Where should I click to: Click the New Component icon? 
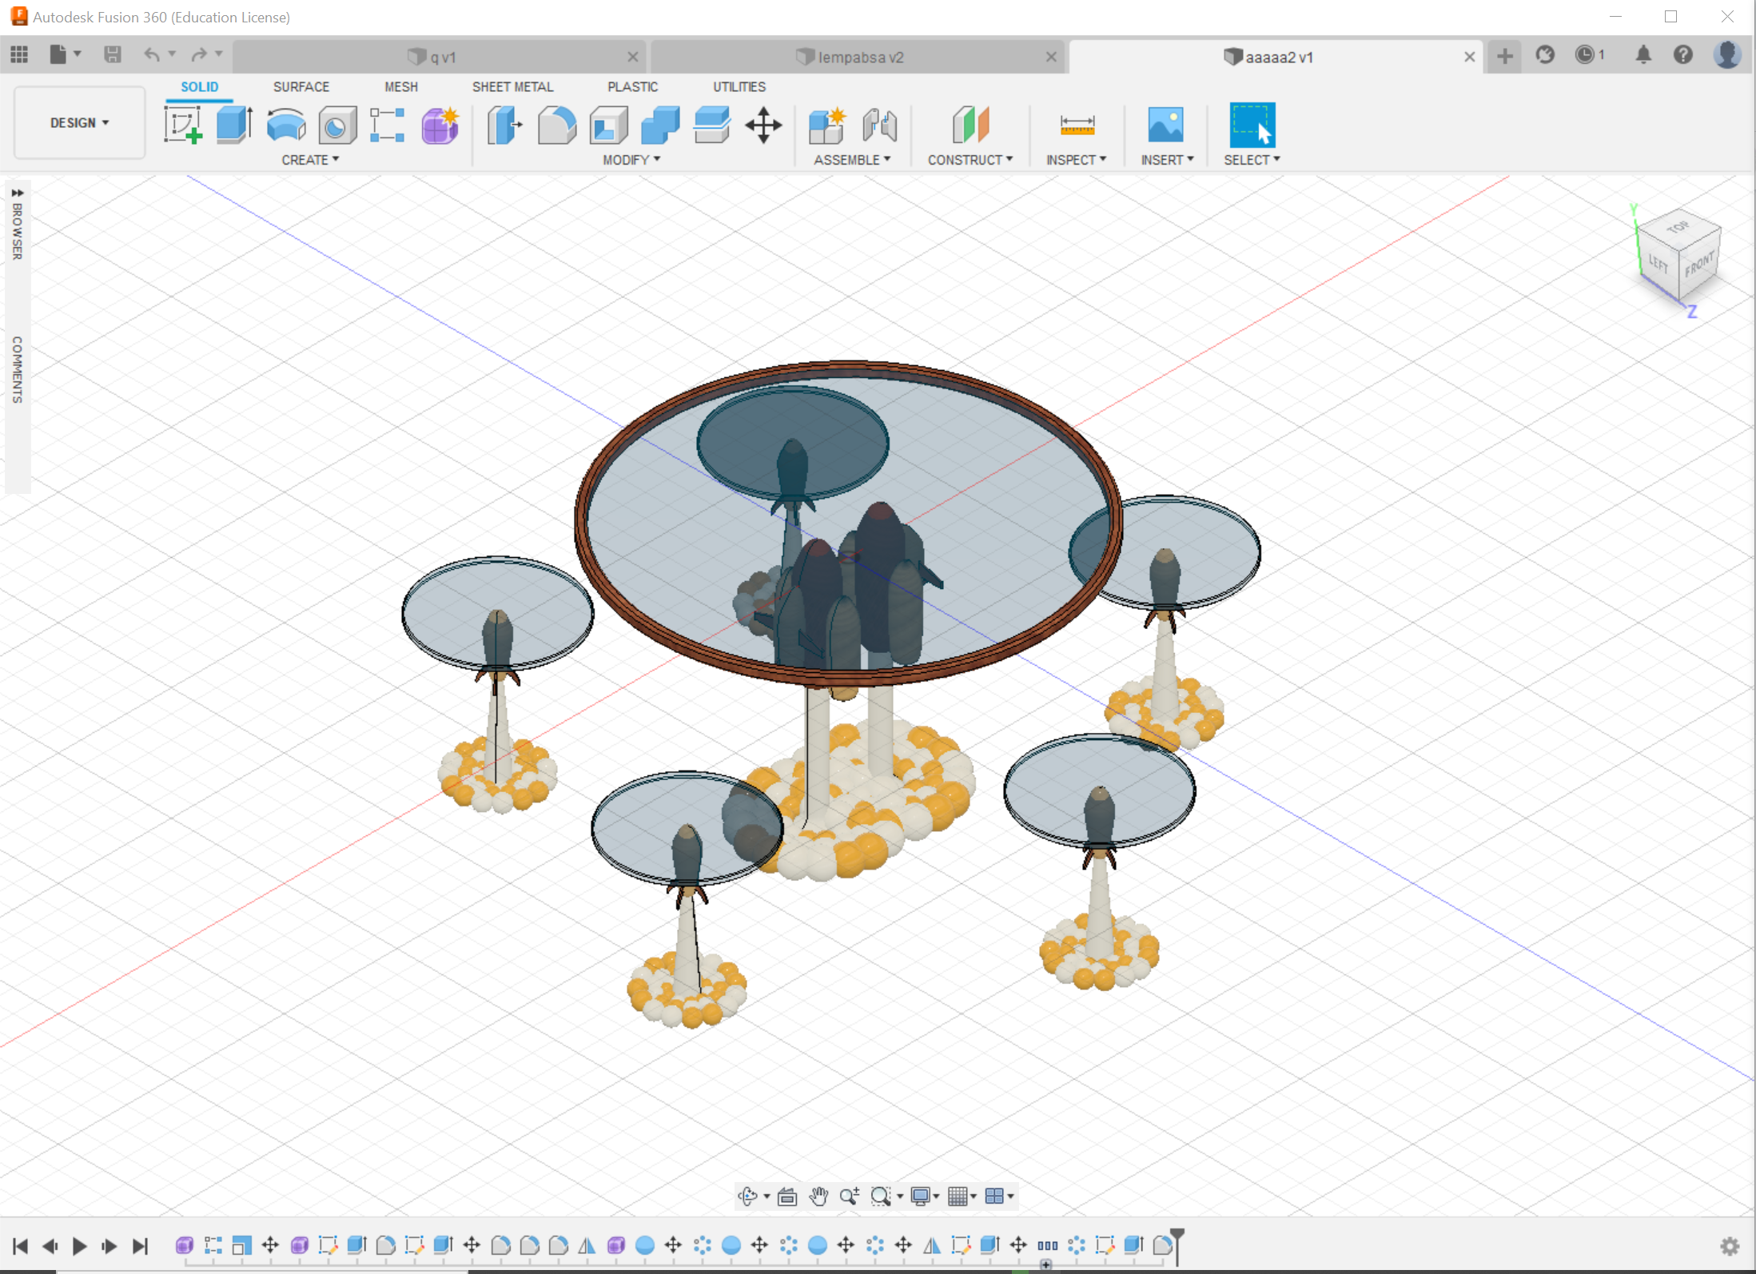point(827,125)
